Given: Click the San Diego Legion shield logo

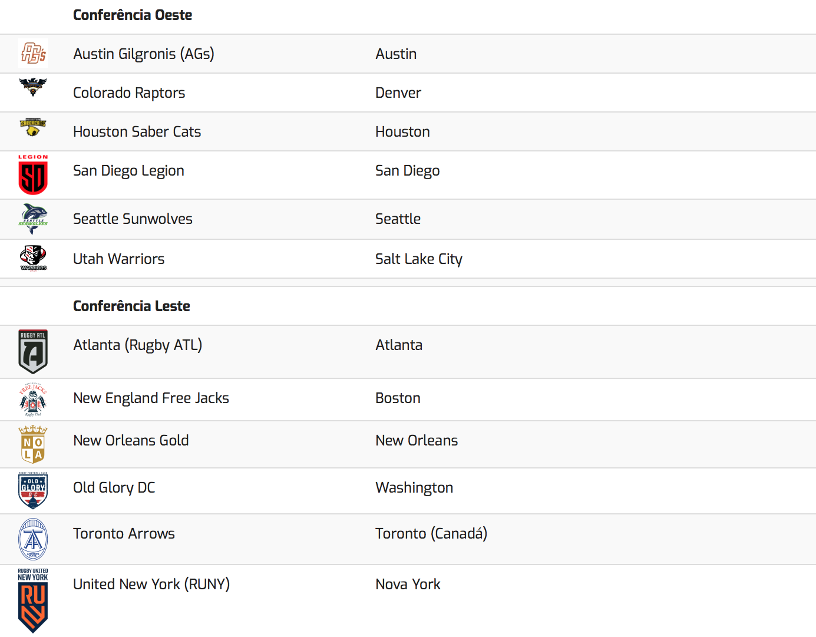Looking at the screenshot, I should tap(33, 175).
